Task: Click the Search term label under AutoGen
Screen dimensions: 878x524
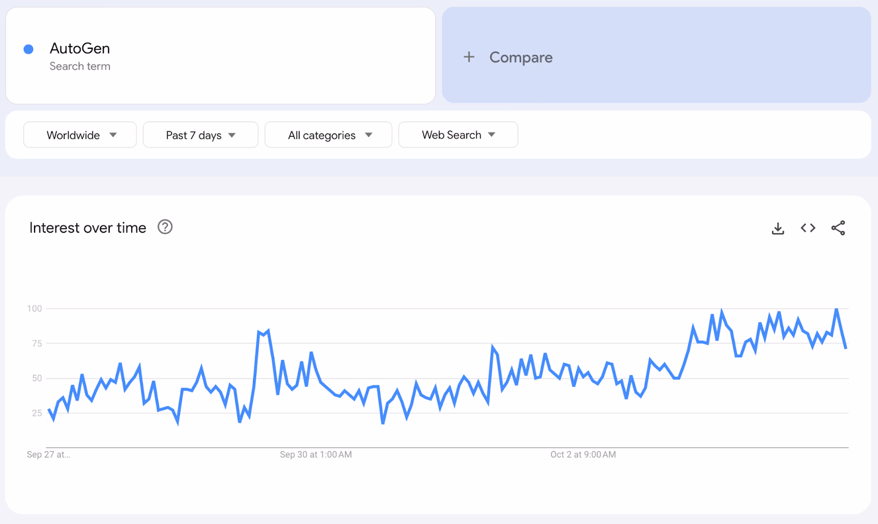Action: pyautogui.click(x=80, y=66)
